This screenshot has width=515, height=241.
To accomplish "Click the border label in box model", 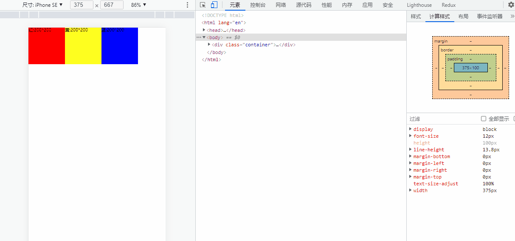I will [x=447, y=50].
